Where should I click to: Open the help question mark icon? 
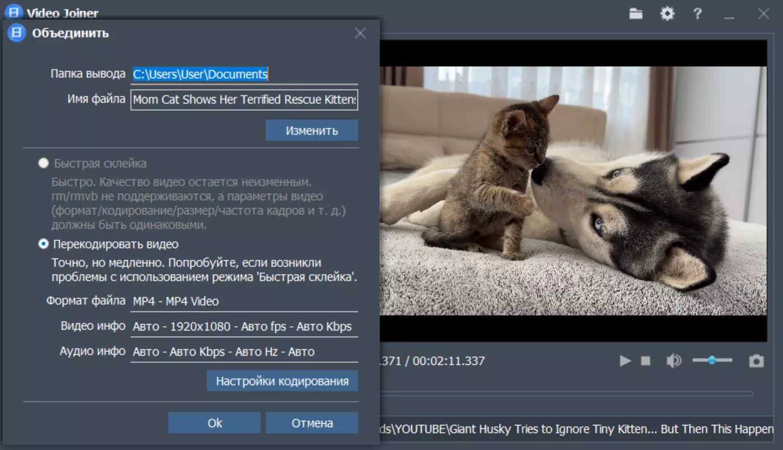[x=697, y=13]
